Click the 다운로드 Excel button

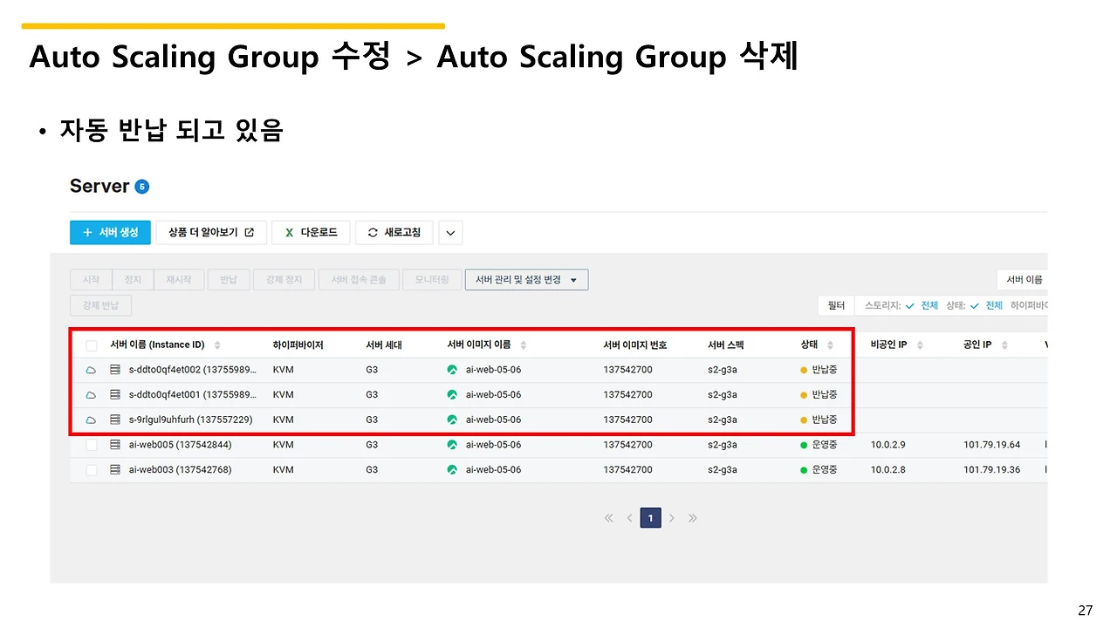point(311,232)
